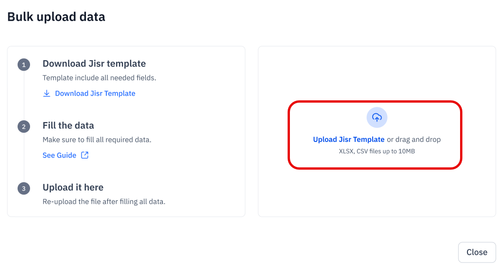
Task: Click the download arrow icon beside Download Jisr Template
Action: pos(46,93)
